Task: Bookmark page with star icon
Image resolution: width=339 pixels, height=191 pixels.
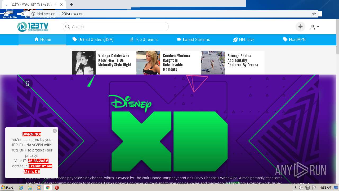Action: (314, 14)
